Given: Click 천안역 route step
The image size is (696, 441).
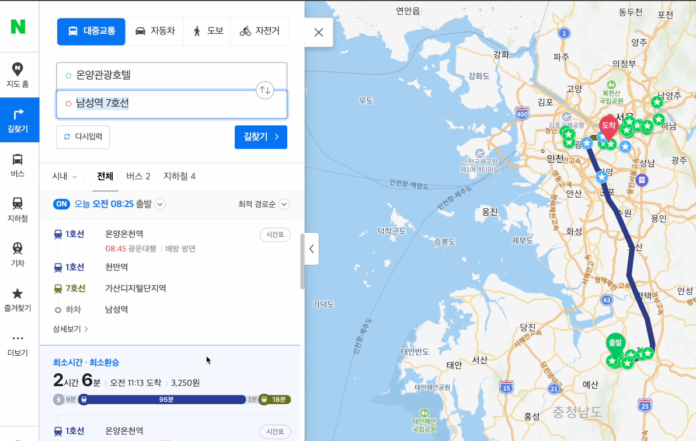Looking at the screenshot, I should coord(117,267).
